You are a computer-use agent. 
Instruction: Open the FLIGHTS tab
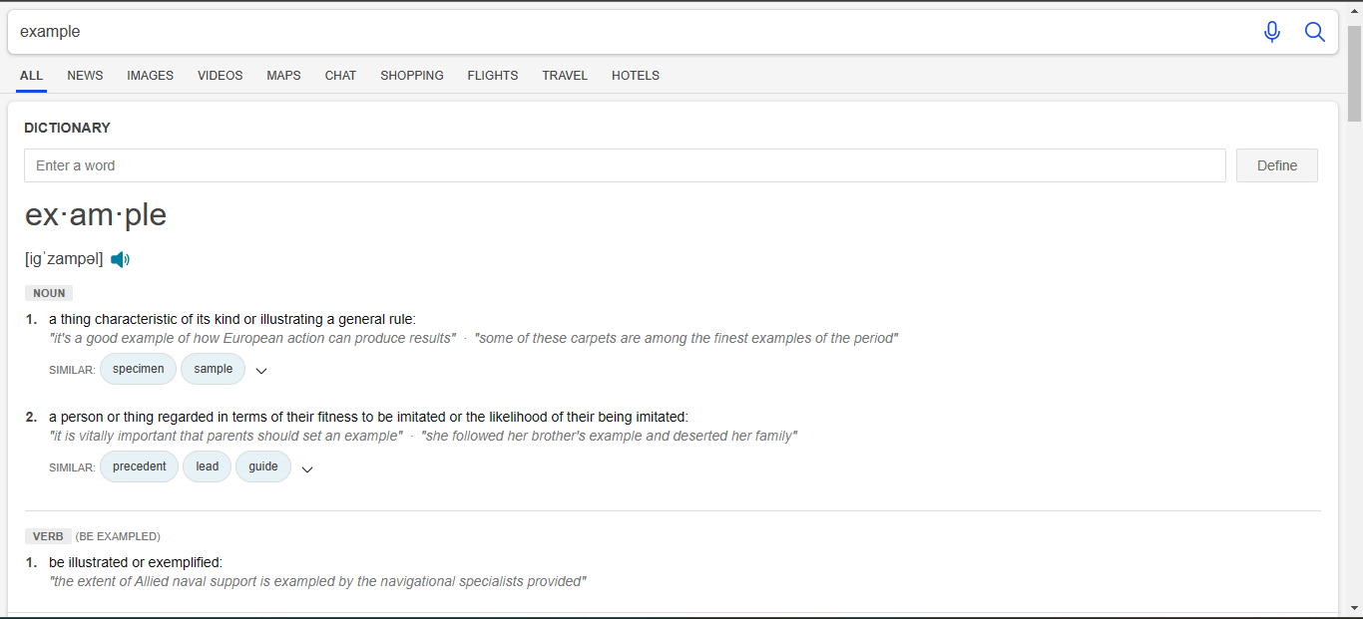492,75
